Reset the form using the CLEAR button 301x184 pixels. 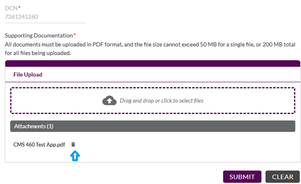point(283,176)
